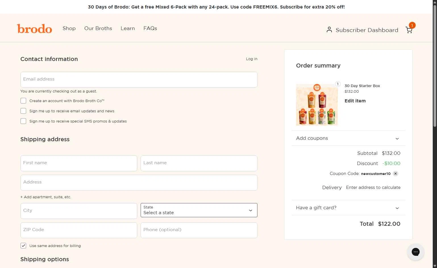Click the Log in link
Image resolution: width=437 pixels, height=268 pixels.
coord(251,59)
